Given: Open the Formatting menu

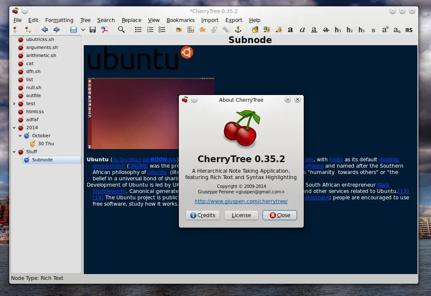Looking at the screenshot, I should [59, 20].
